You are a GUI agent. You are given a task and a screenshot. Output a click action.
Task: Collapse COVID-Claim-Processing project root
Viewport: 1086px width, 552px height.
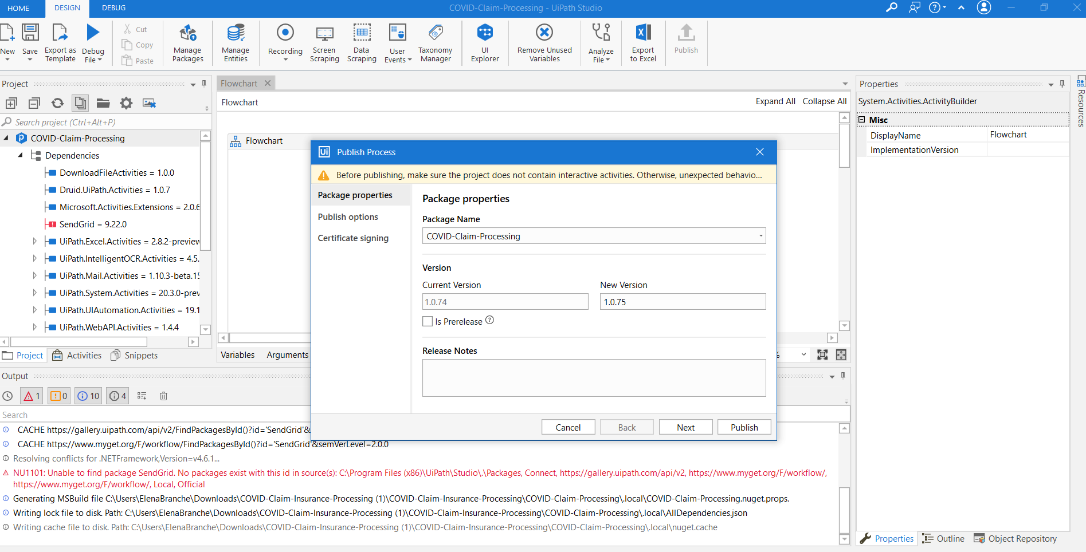[x=6, y=138]
